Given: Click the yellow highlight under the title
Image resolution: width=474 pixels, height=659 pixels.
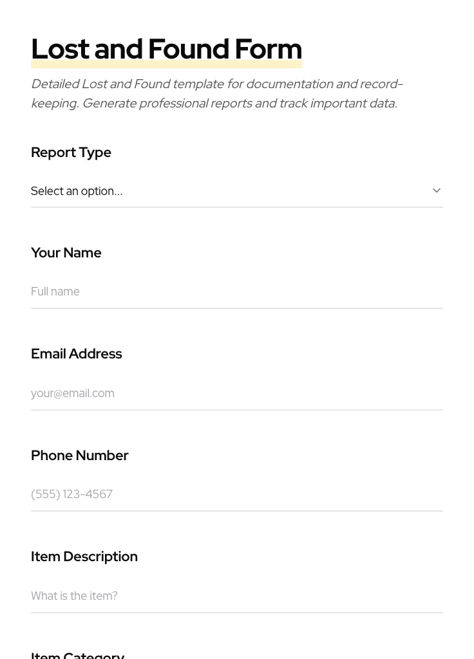Looking at the screenshot, I should pos(166,65).
